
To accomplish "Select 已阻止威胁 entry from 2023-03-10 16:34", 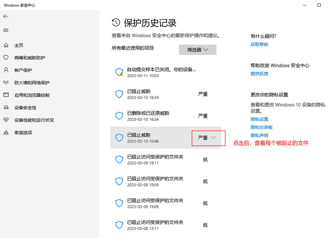I will click(x=166, y=94).
